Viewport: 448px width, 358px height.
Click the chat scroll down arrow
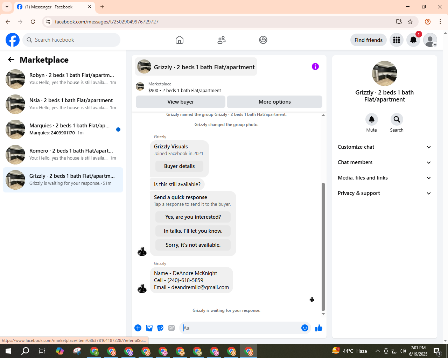click(x=323, y=314)
